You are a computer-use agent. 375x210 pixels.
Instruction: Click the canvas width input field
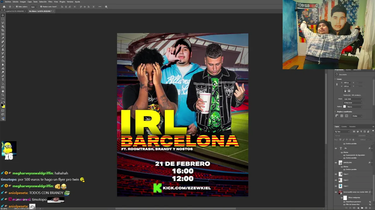347,83
